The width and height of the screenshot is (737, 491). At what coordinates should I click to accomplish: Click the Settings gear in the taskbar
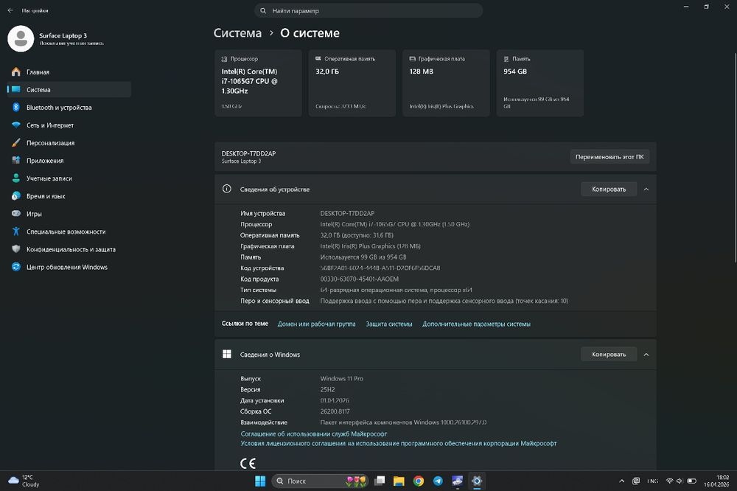[477, 481]
